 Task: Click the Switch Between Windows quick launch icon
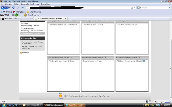click(13, 105)
